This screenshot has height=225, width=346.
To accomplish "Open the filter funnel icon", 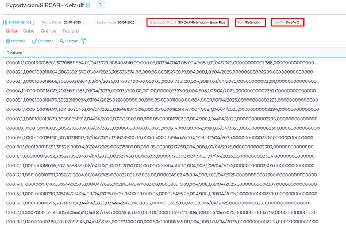I will (83, 41).
